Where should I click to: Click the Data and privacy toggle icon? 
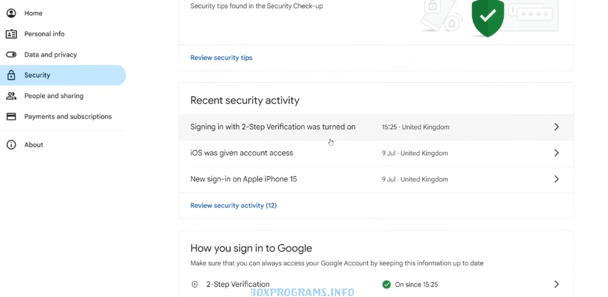11,55
